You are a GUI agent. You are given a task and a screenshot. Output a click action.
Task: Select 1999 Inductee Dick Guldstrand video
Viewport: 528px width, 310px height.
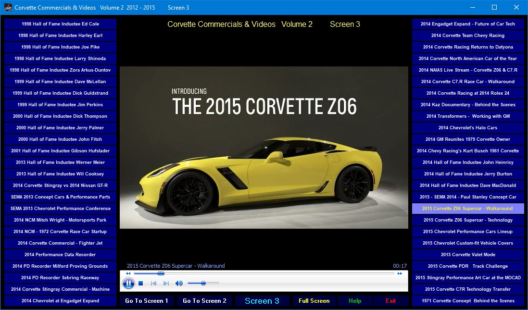coord(60,93)
